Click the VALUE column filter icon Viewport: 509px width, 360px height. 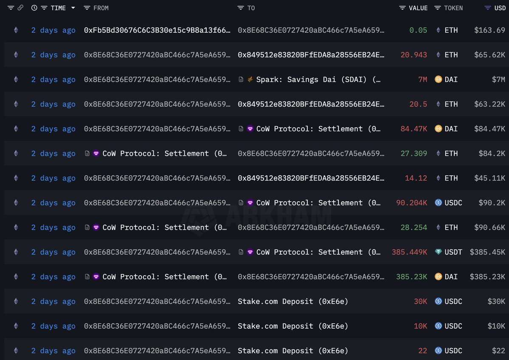click(402, 8)
